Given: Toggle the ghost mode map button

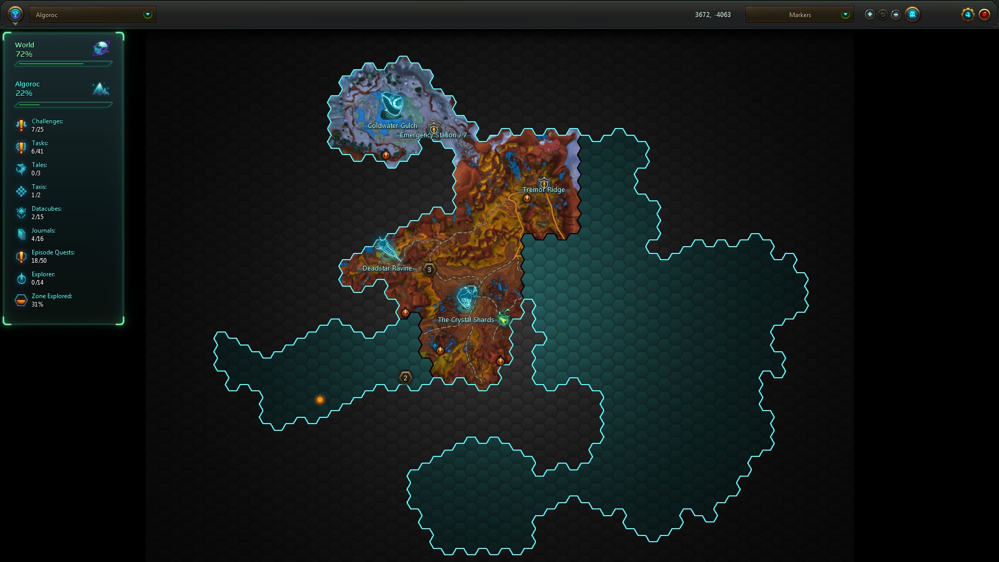Looking at the screenshot, I should coord(912,15).
